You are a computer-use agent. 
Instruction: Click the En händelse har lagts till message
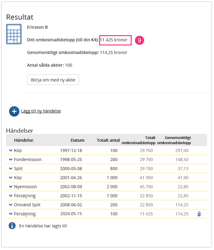[x=43, y=226]
